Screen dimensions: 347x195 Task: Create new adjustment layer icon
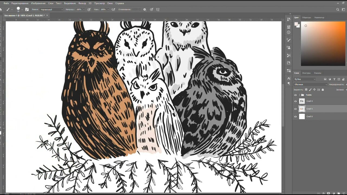(334, 193)
